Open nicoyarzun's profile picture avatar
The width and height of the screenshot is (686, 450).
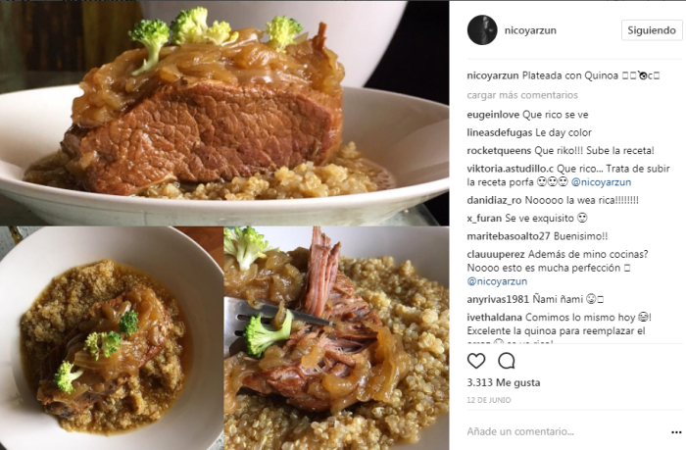(482, 30)
